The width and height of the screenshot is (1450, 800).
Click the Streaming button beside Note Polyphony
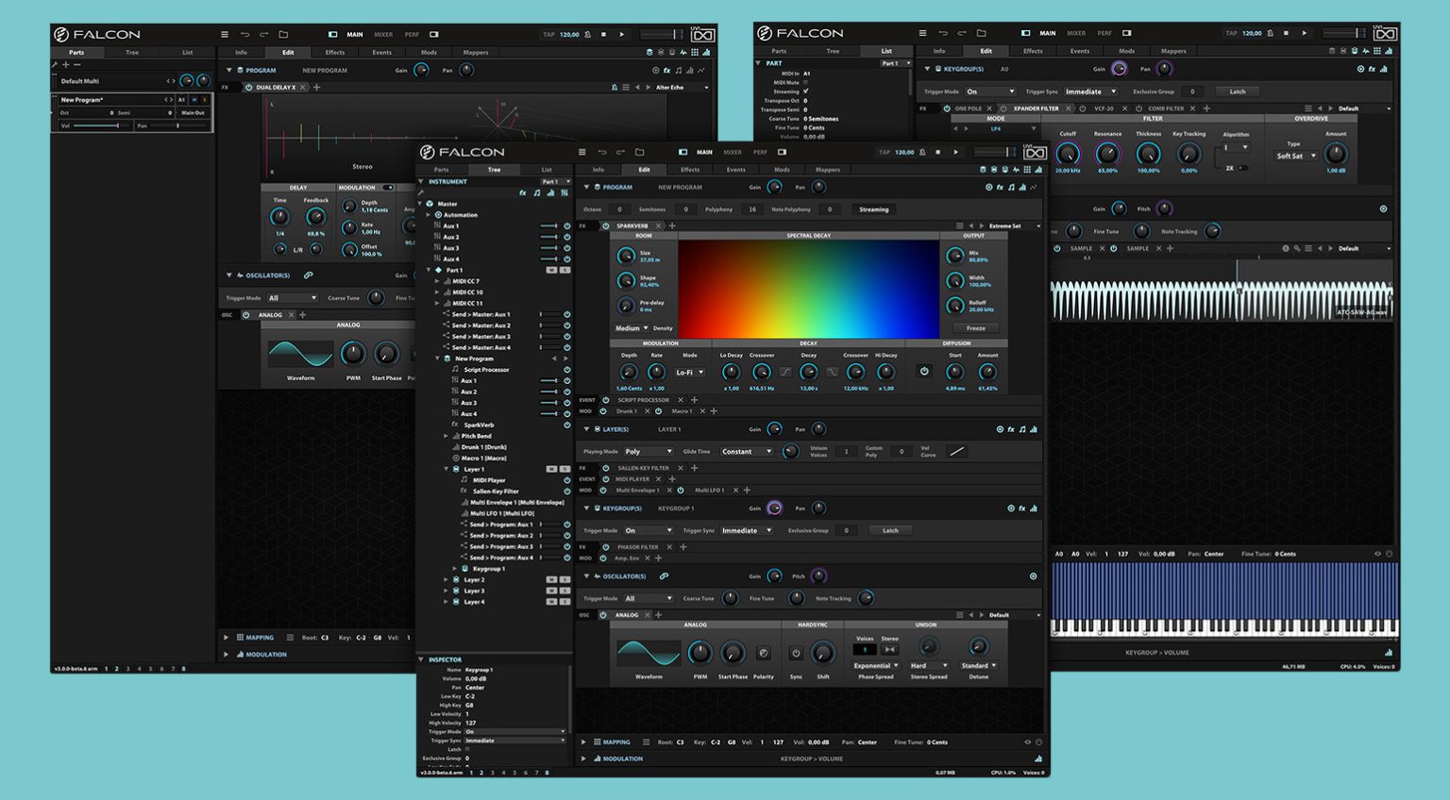tap(873, 209)
